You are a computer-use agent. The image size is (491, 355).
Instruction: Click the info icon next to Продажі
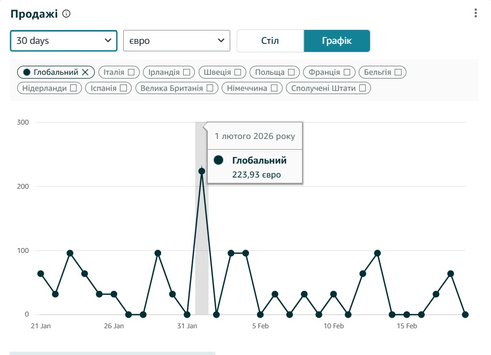66,14
